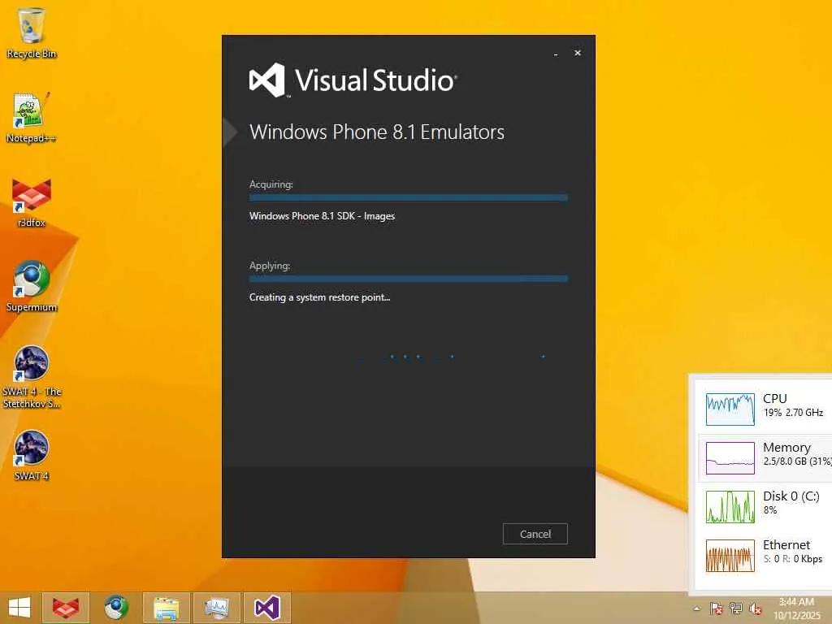
Task: Select Disk 0 (C:) in Task Manager
Action: [764, 507]
